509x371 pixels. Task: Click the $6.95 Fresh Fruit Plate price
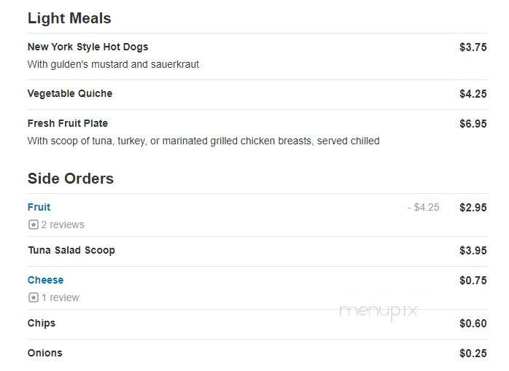pyautogui.click(x=473, y=124)
